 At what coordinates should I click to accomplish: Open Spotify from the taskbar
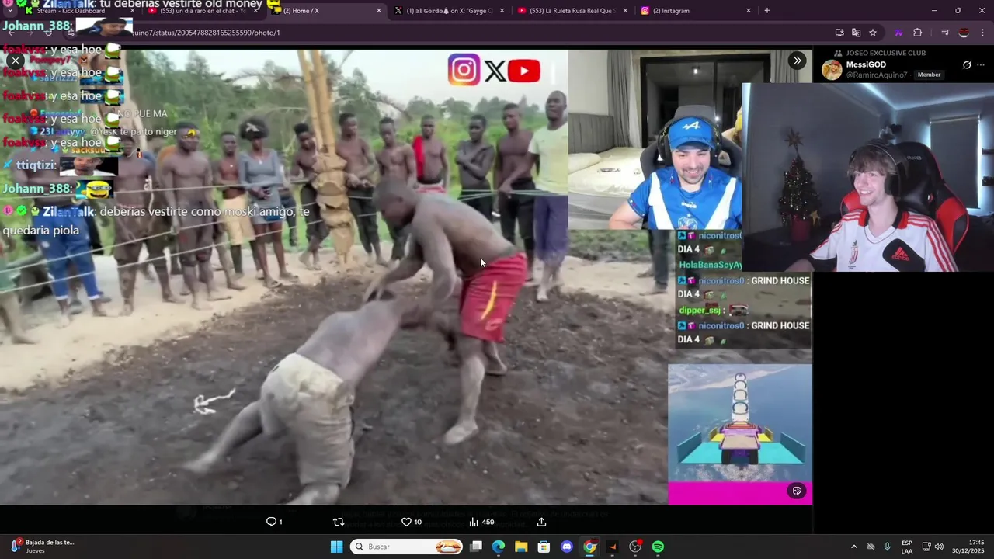tap(658, 547)
